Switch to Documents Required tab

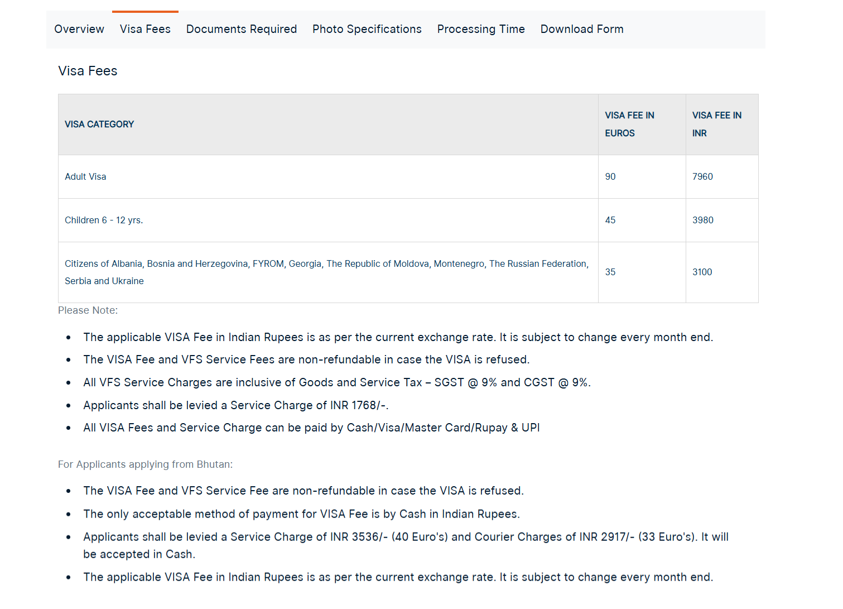coord(242,29)
